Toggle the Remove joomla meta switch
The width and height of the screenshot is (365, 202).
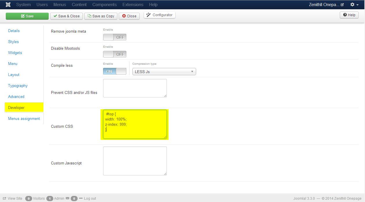(x=115, y=37)
